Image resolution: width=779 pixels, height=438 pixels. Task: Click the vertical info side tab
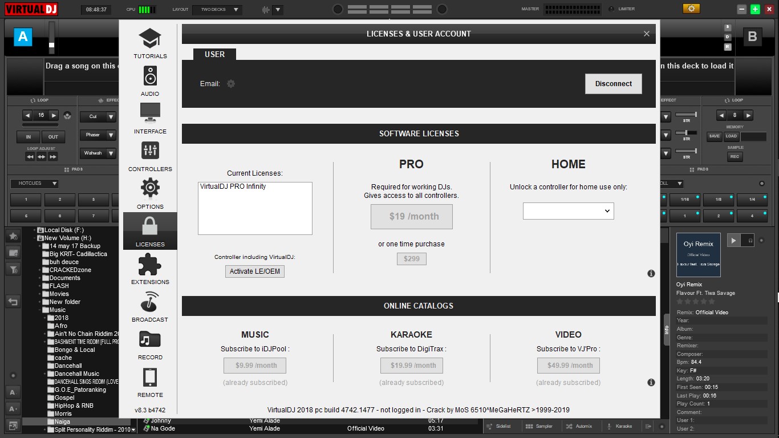(x=666, y=330)
